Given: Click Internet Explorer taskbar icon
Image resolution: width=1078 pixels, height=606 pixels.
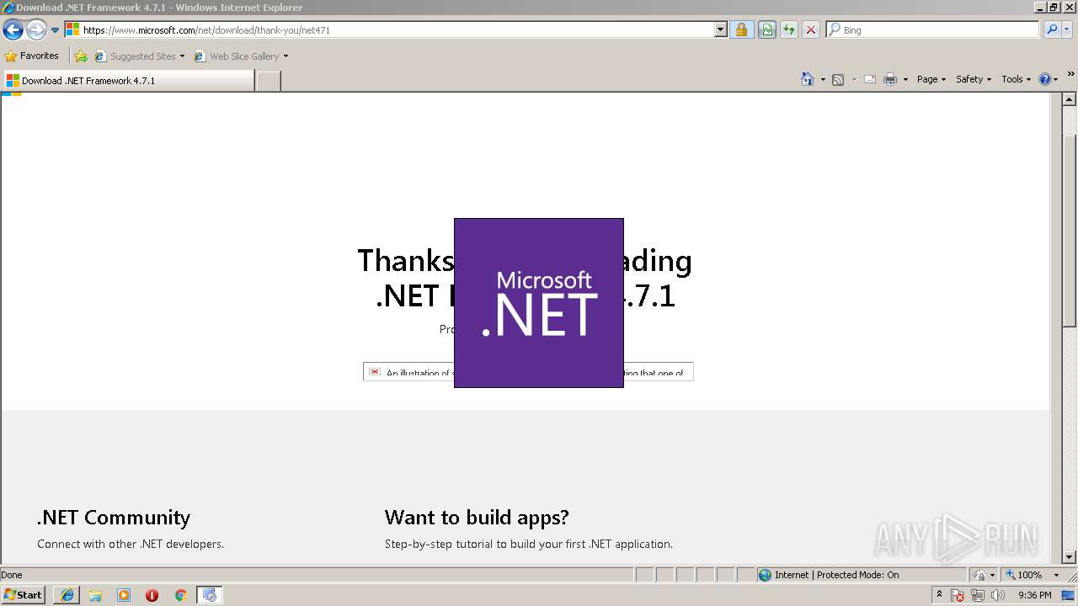Looking at the screenshot, I should [67, 595].
